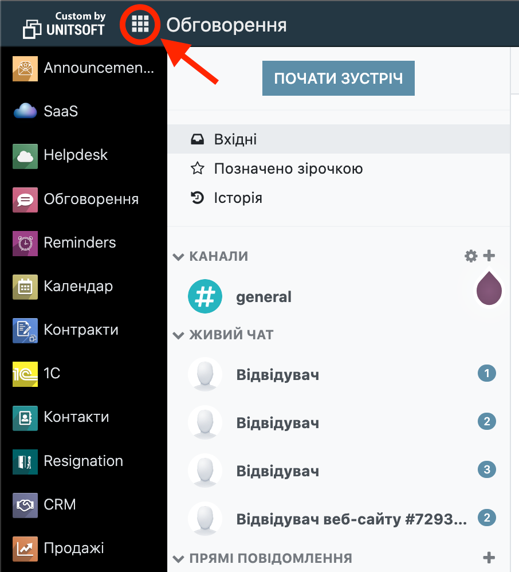This screenshot has width=519, height=572.
Task: View Позначено зірочкою messages
Action: point(286,169)
